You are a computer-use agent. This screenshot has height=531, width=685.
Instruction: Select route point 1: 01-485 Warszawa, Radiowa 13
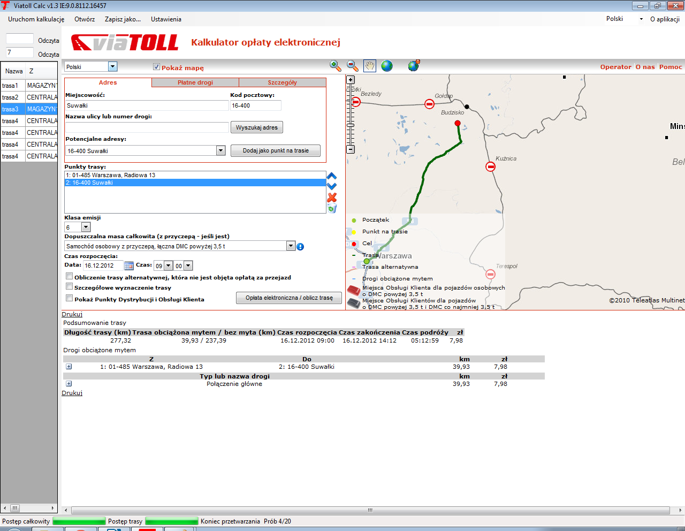[x=195, y=175]
